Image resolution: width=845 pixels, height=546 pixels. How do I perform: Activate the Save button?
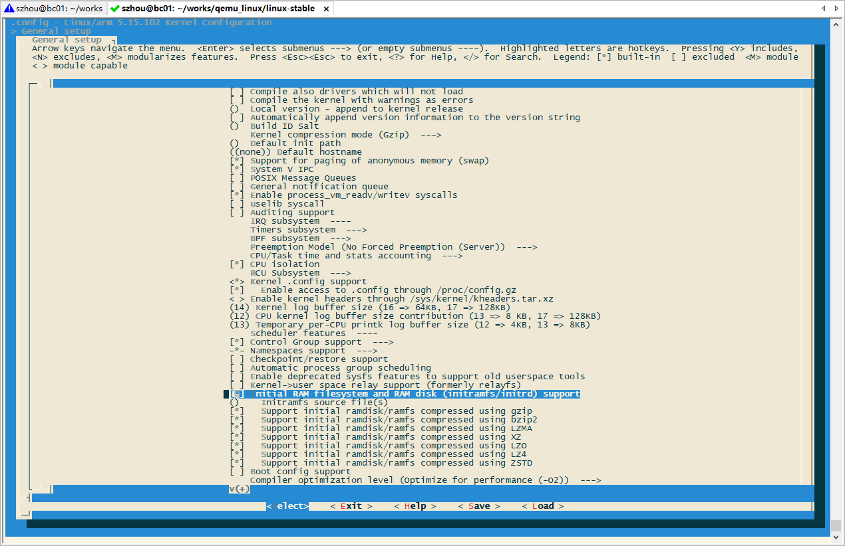tap(479, 506)
